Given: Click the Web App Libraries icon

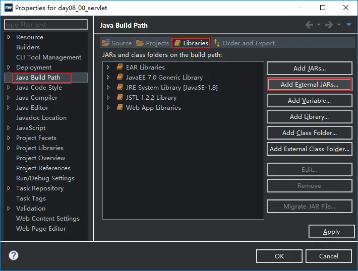Looking at the screenshot, I should [120, 107].
